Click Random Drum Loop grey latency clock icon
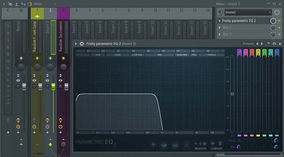The image size is (284, 157). pyautogui.click(x=34, y=127)
